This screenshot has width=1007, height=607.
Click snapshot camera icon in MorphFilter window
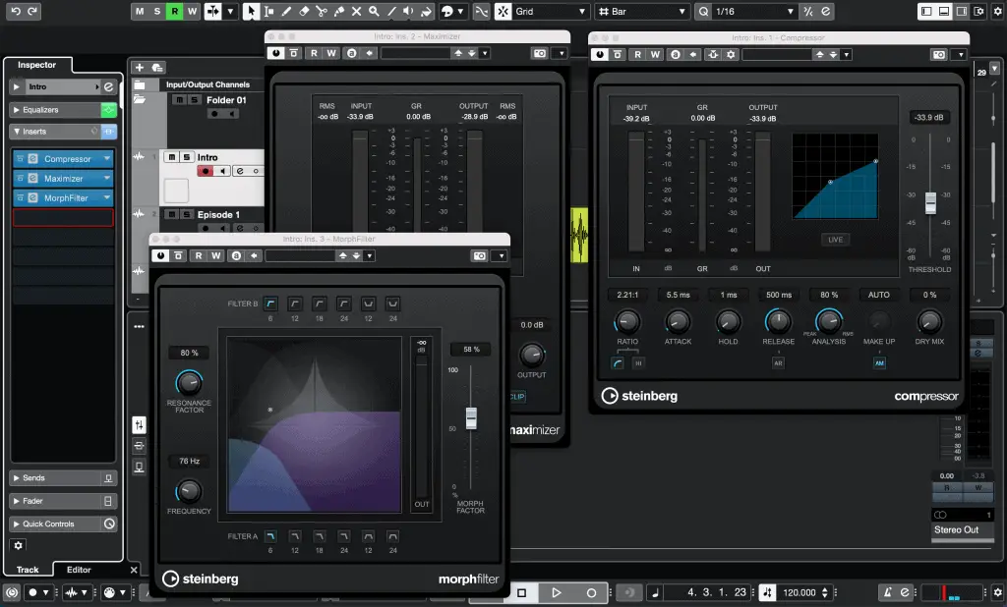480,256
